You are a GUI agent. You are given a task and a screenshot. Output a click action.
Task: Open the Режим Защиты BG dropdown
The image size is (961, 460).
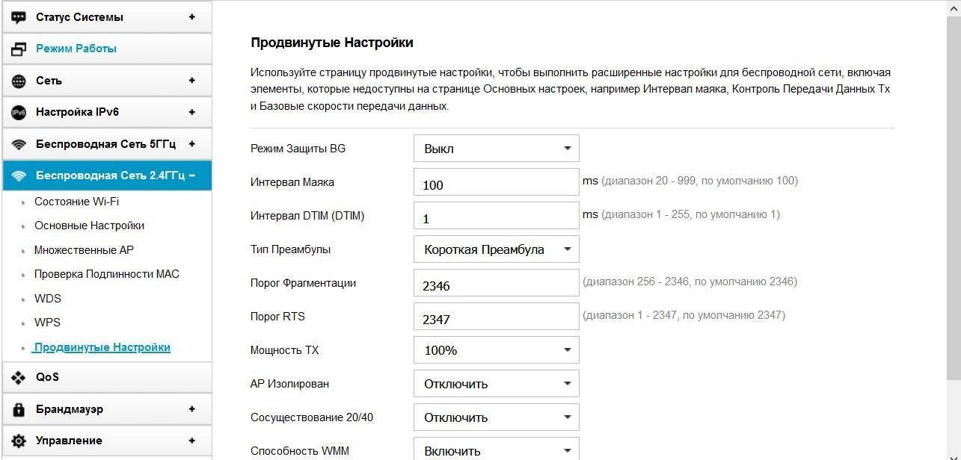(496, 149)
